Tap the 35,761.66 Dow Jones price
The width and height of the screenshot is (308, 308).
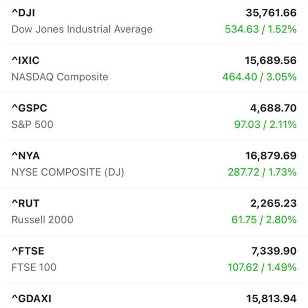point(271,13)
